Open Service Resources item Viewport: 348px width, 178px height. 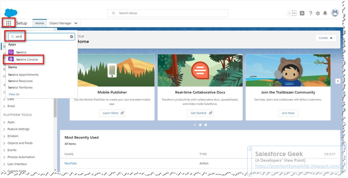point(20,81)
